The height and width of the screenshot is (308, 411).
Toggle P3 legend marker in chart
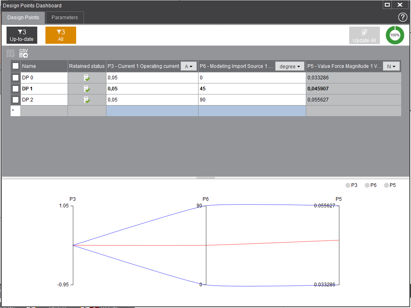348,185
